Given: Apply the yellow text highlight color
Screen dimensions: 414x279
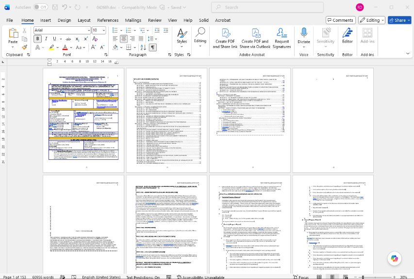Looking at the screenshot, I should 51,47.
